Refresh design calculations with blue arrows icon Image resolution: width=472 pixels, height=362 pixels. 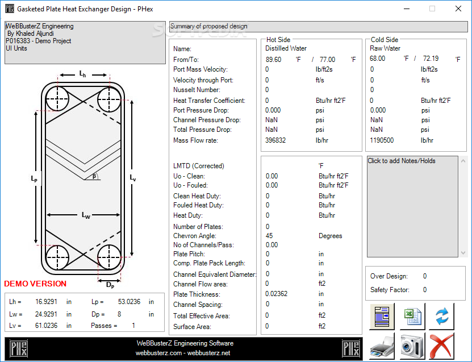click(442, 317)
